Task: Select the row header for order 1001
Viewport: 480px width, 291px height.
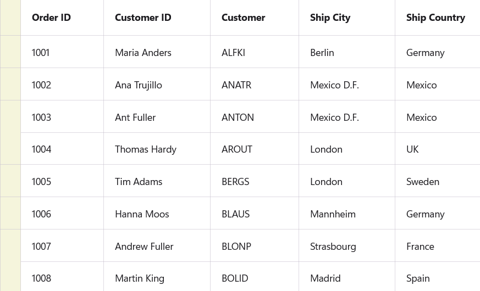Action: [x=10, y=52]
